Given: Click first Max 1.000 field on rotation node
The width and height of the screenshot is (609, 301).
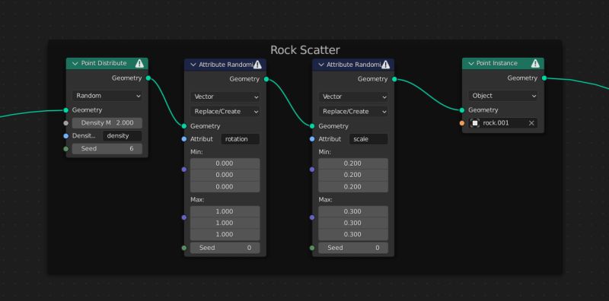Looking at the screenshot, I should tap(225, 212).
